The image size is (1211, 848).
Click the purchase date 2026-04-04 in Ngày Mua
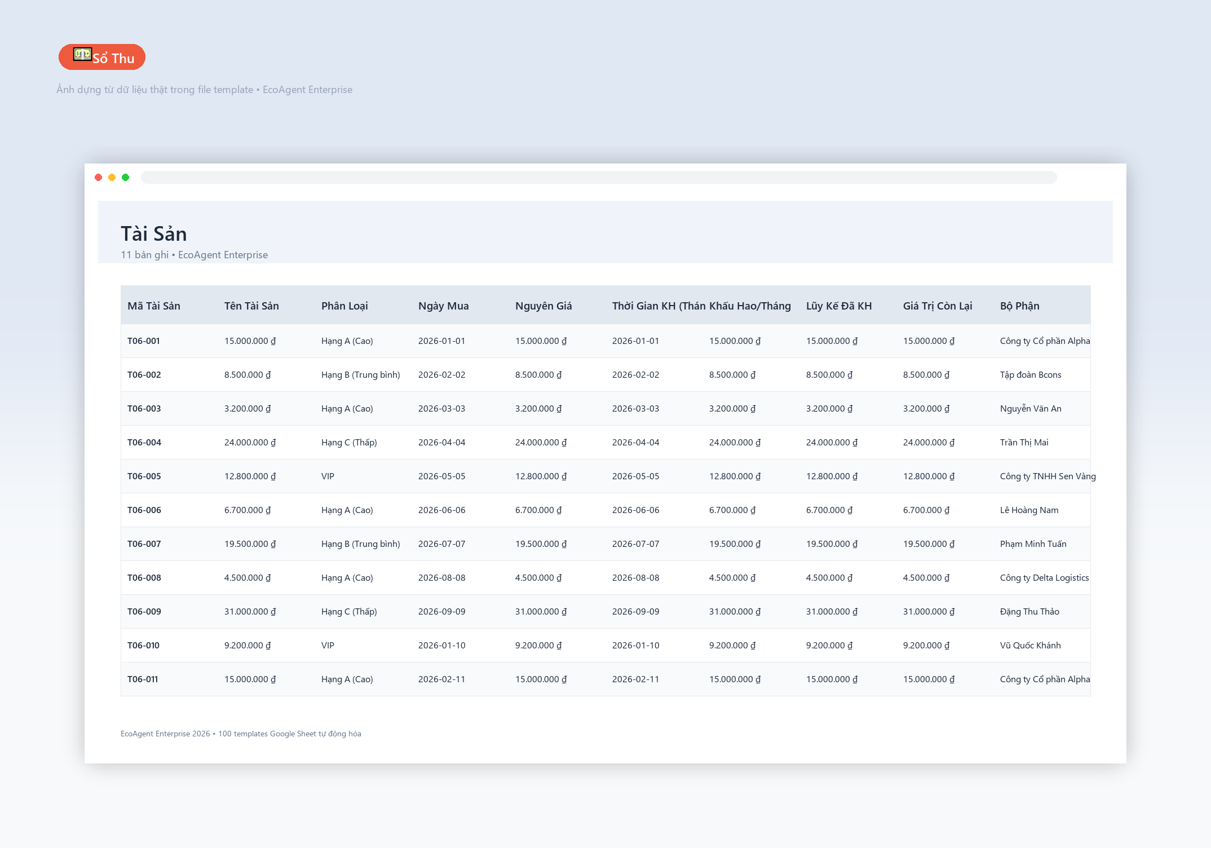[442, 443]
